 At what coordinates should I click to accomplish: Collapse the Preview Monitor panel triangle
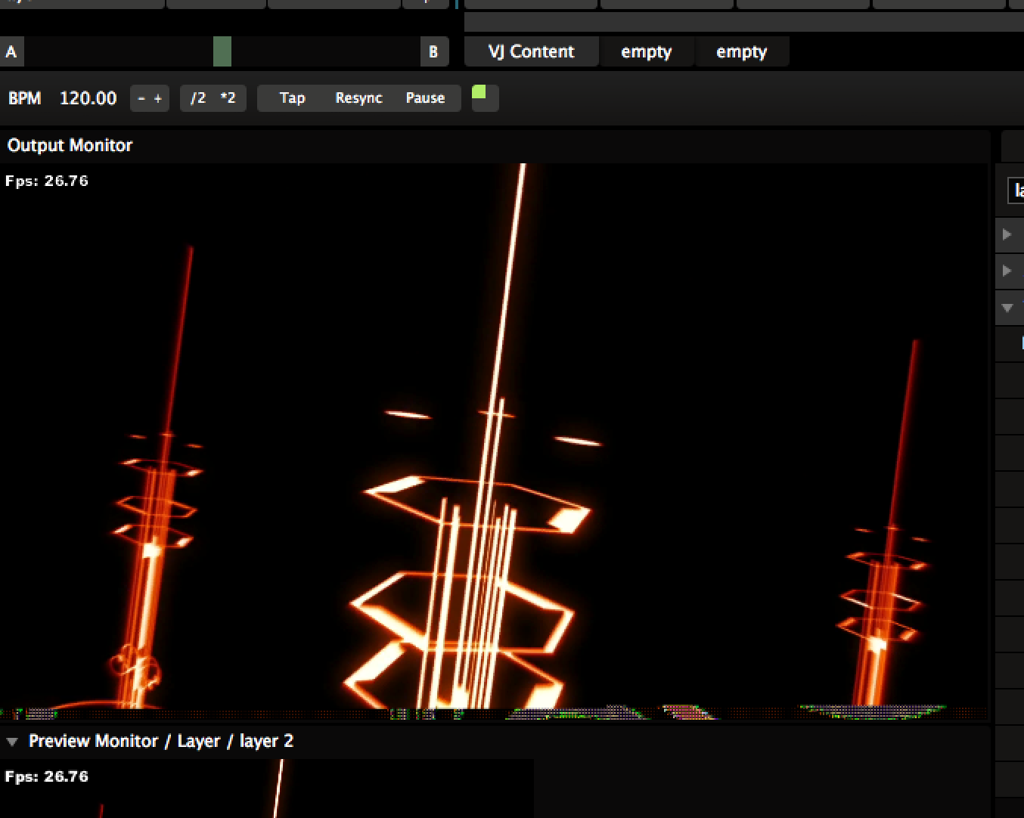[x=12, y=742]
